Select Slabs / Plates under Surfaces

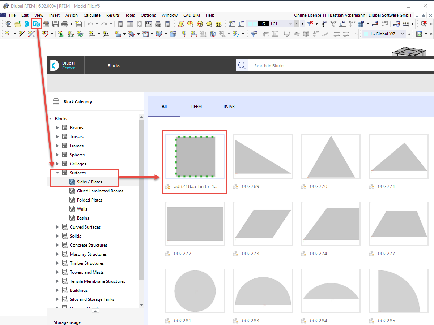90,181
